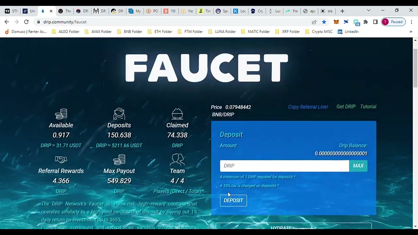Click the Available coins stack icon

61,114
